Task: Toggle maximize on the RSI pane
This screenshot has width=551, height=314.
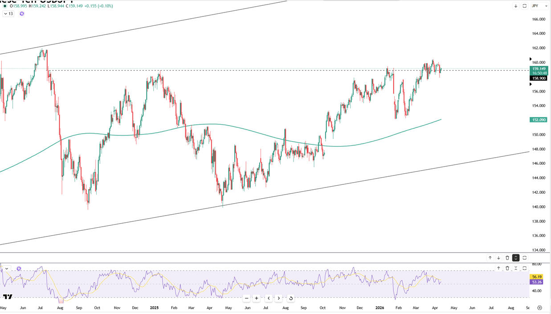Action: [524, 268]
